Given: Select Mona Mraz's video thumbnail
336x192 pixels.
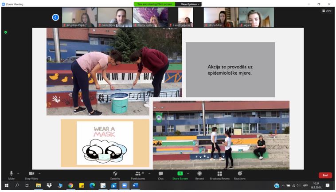Looking at the screenshot, I should coord(221,17).
